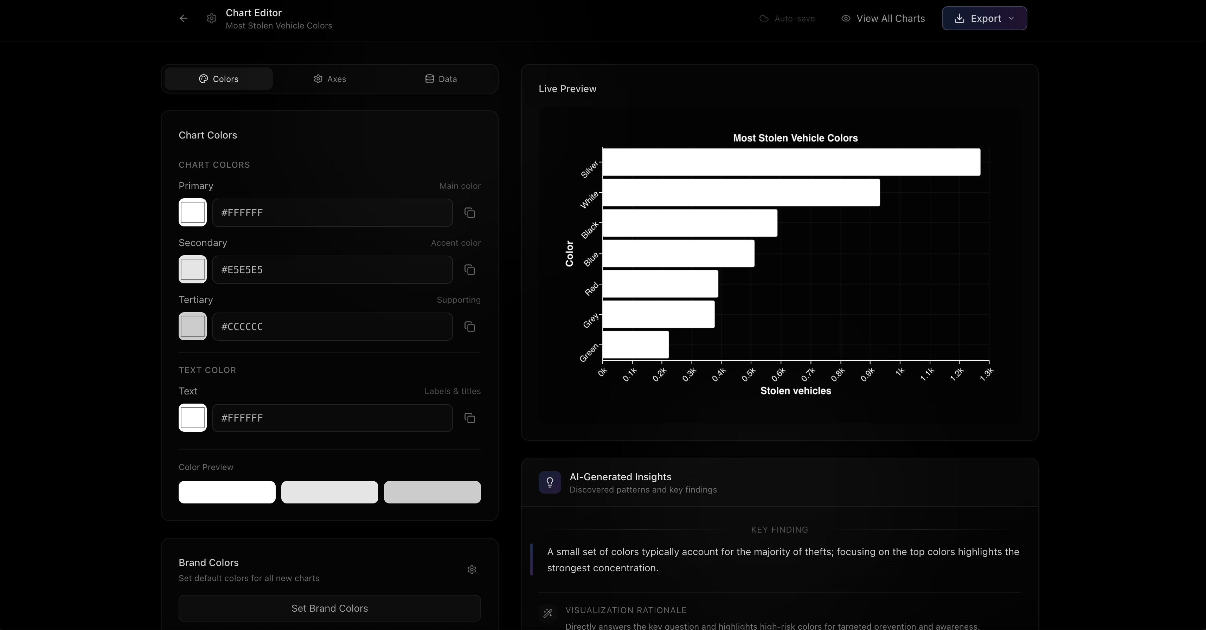This screenshot has width=1206, height=630.
Task: Open the Text color swatch picker
Action: click(192, 418)
